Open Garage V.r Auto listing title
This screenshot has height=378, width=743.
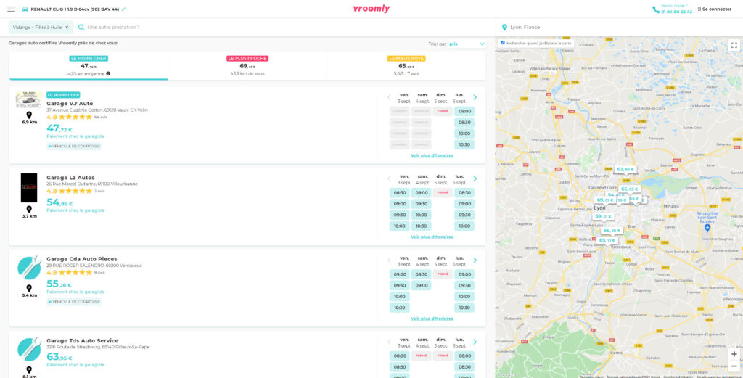point(70,103)
